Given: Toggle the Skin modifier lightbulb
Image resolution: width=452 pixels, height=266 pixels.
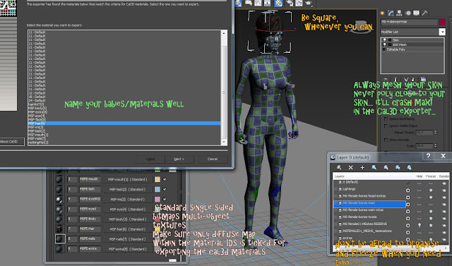Looking at the screenshot, I should point(384,40).
